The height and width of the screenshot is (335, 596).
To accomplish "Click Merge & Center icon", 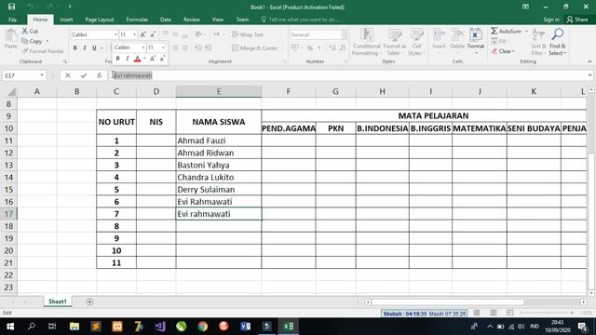I will pos(236,47).
